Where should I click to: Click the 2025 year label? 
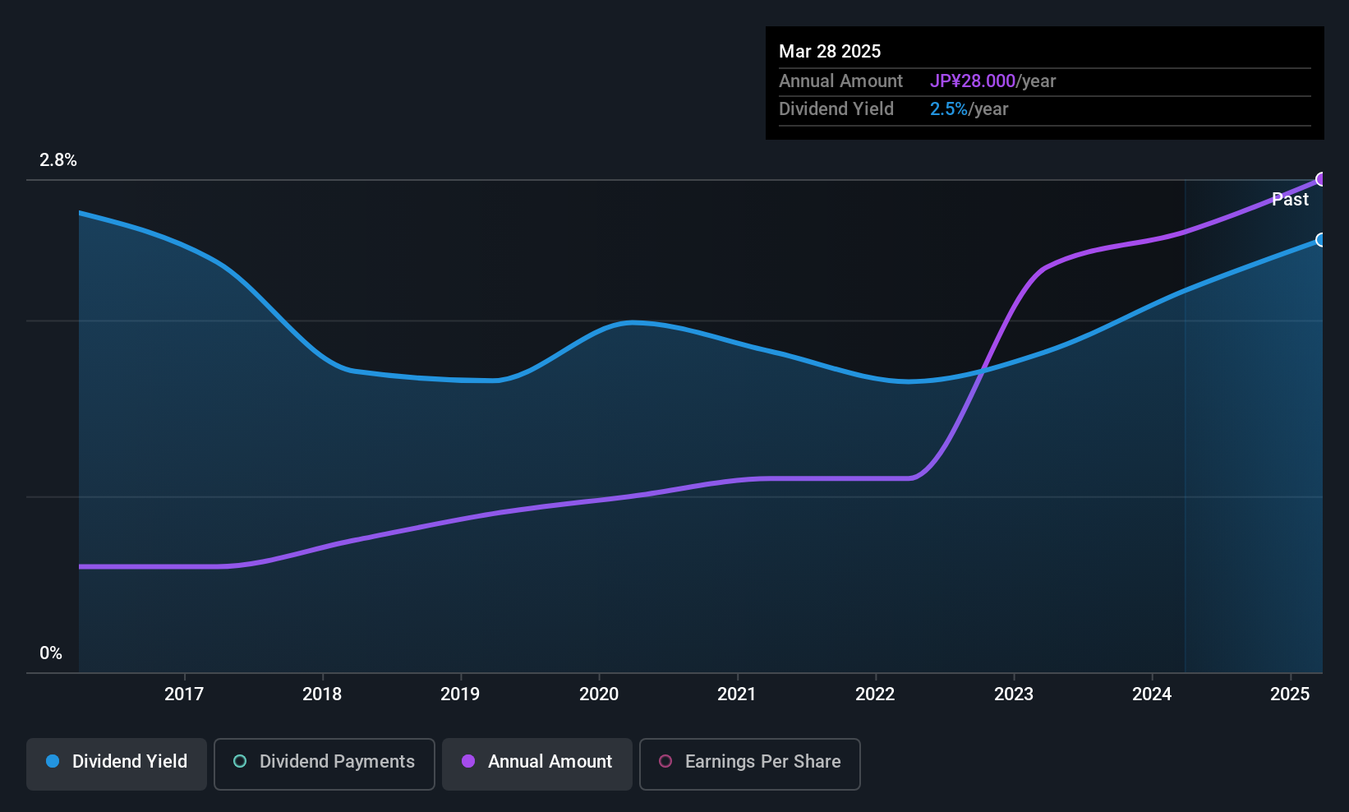(1290, 694)
